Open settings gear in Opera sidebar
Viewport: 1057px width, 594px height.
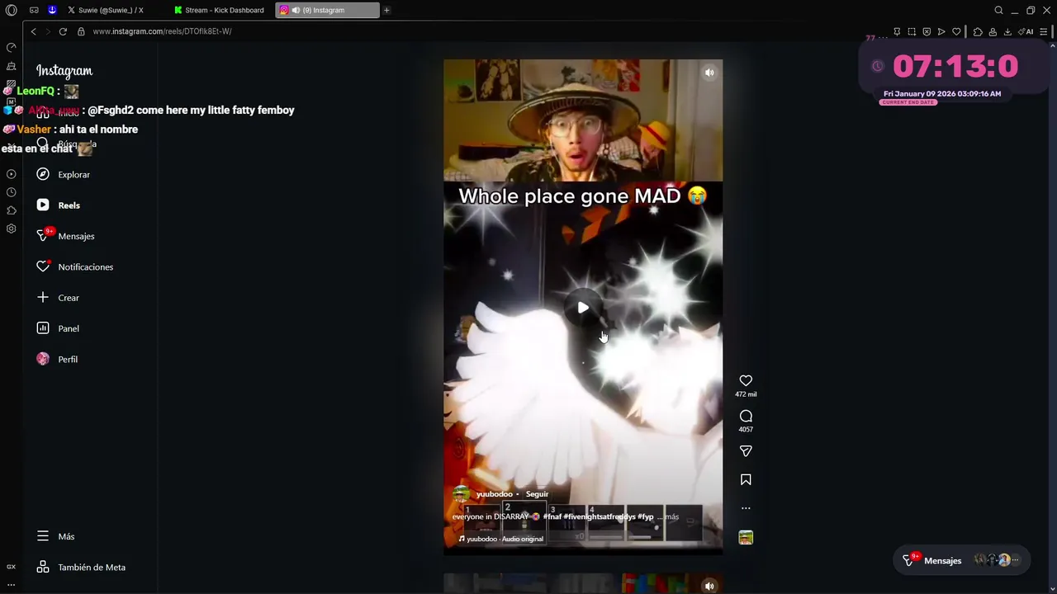11,229
